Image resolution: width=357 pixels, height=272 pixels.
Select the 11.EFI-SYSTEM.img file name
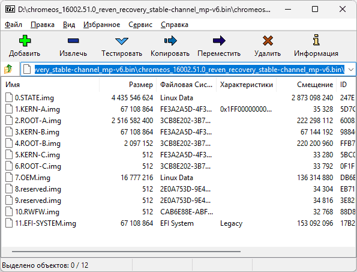tap(46, 223)
